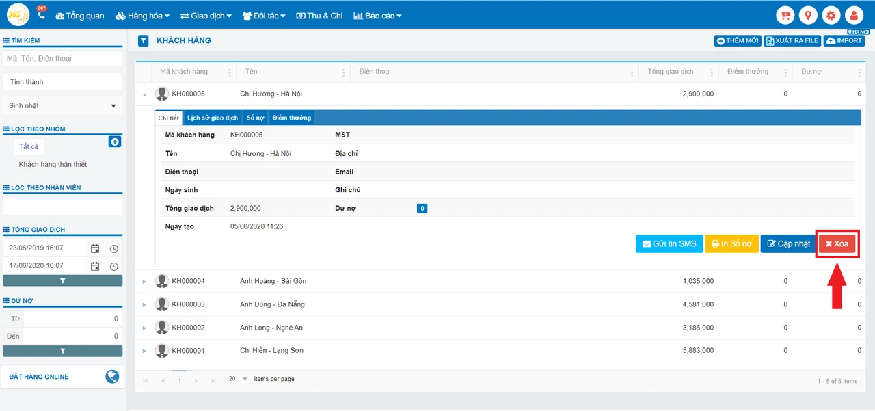Open Điện thoại column options menu
875x411 pixels.
pyautogui.click(x=632, y=72)
